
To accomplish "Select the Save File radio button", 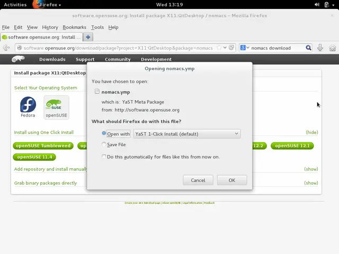I will click(104, 144).
